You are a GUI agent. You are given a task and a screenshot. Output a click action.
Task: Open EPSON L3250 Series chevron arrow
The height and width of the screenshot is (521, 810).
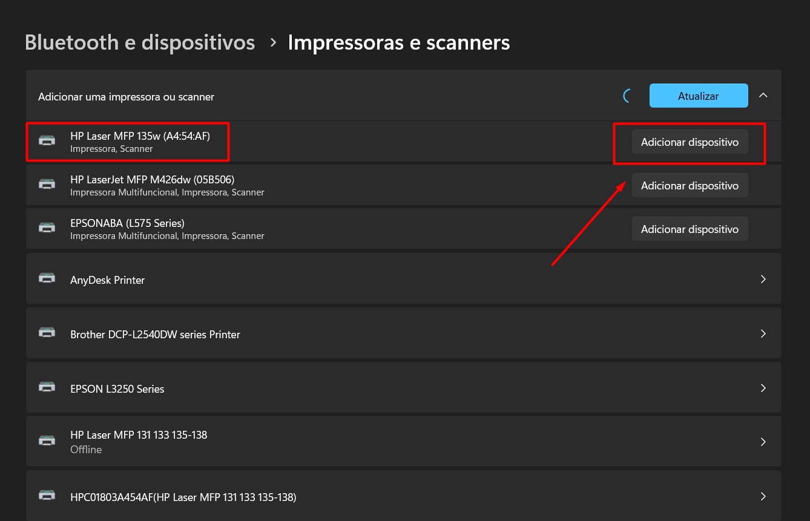coord(763,388)
